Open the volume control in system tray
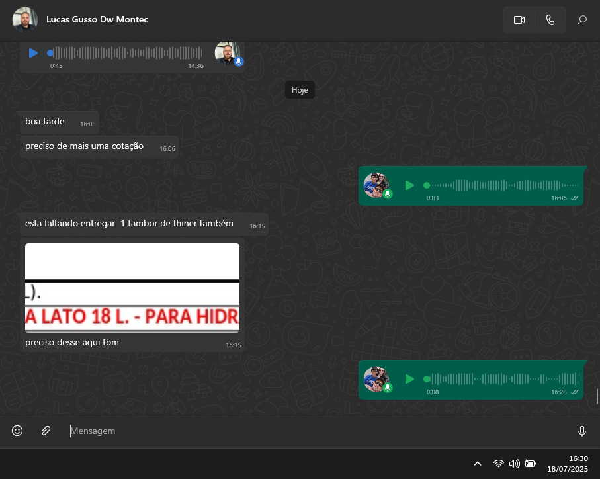The image size is (600, 479). pos(514,464)
